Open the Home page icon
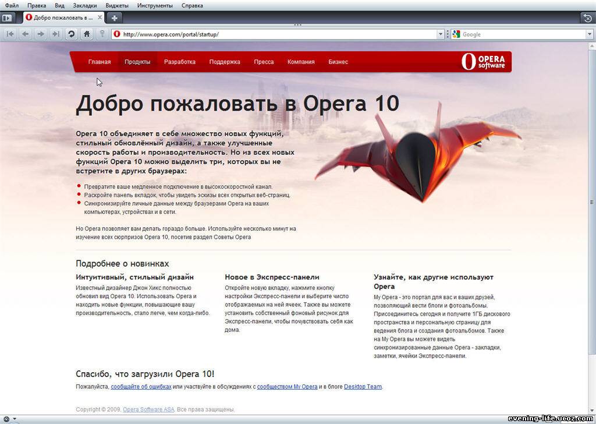 (x=87, y=34)
